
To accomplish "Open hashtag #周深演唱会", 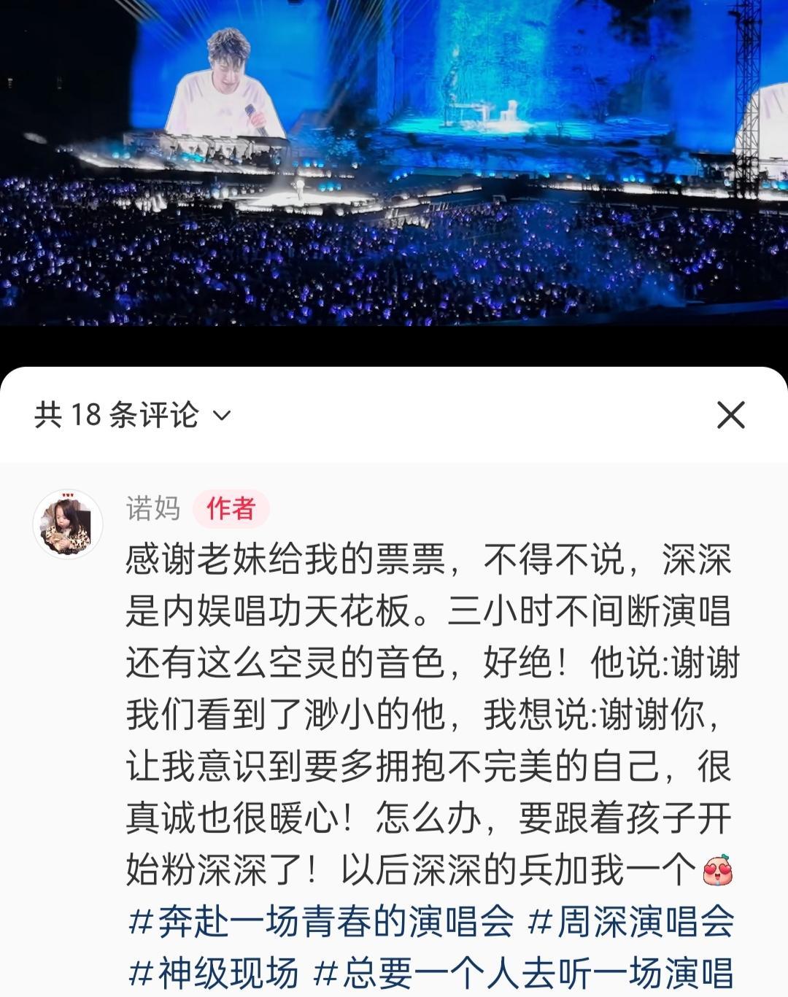I will click(x=630, y=921).
